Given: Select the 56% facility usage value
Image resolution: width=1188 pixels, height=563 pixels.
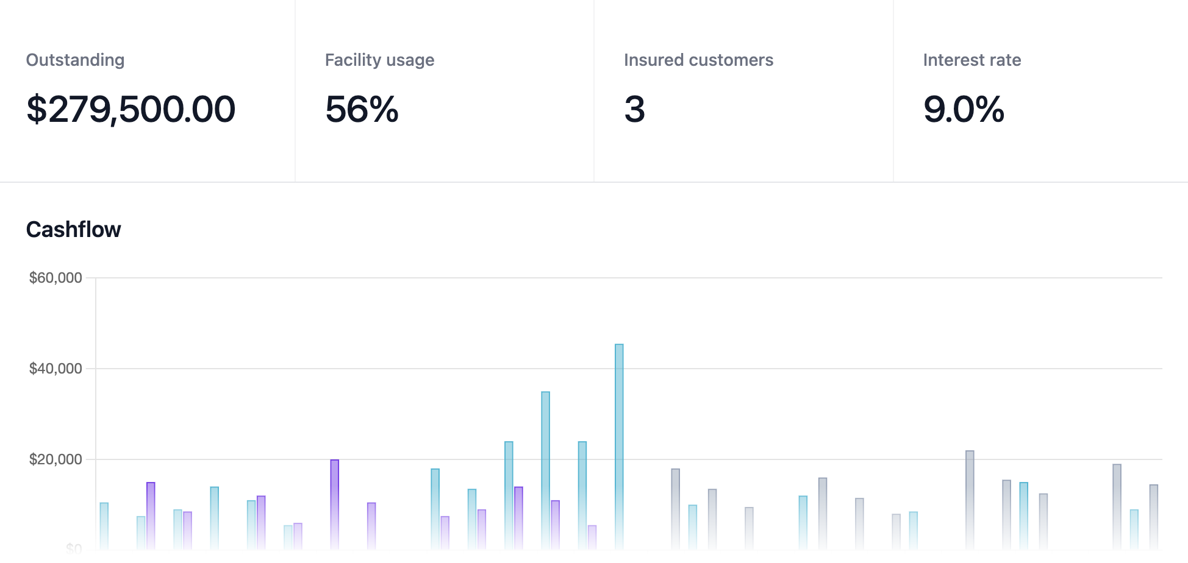Looking at the screenshot, I should [x=362, y=110].
